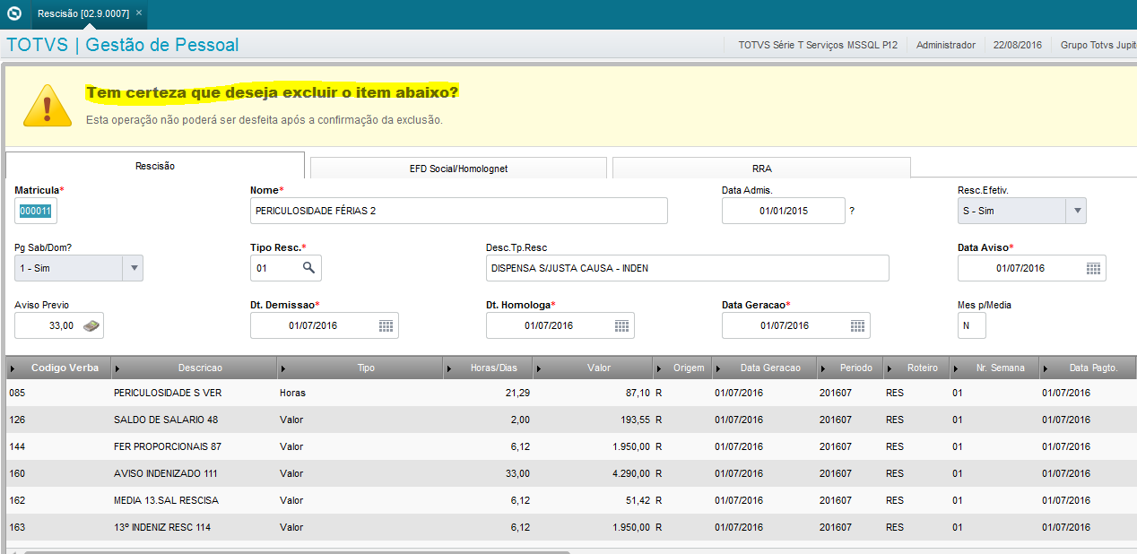
Task: Click code 085 in Codigo Verba column
Action: [17, 393]
